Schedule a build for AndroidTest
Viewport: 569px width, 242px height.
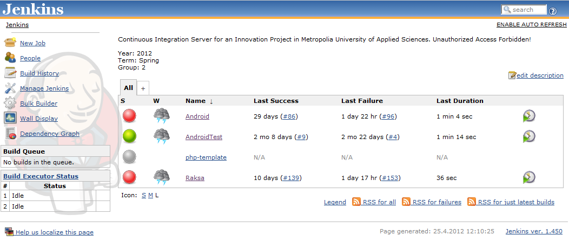pyautogui.click(x=529, y=136)
